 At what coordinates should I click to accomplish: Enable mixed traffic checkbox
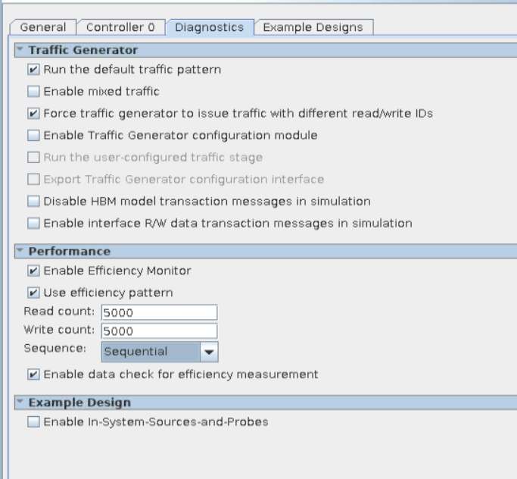[33, 92]
